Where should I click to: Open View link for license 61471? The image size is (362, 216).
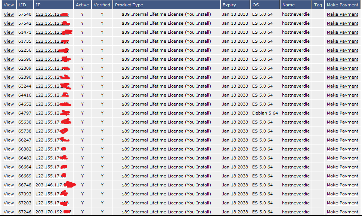point(9,32)
